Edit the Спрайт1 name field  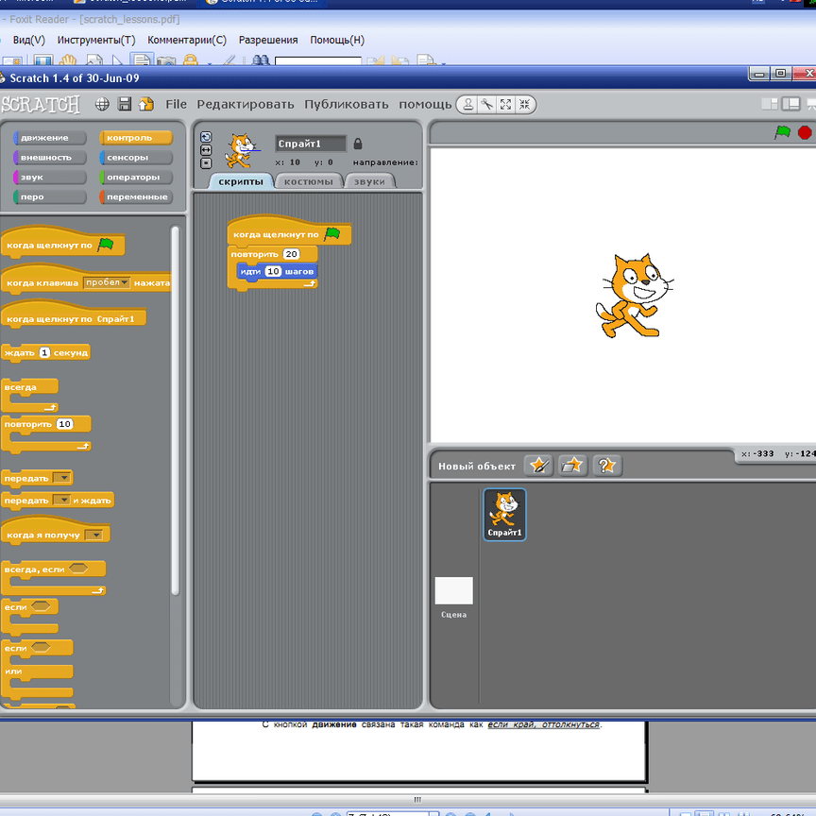coord(310,144)
